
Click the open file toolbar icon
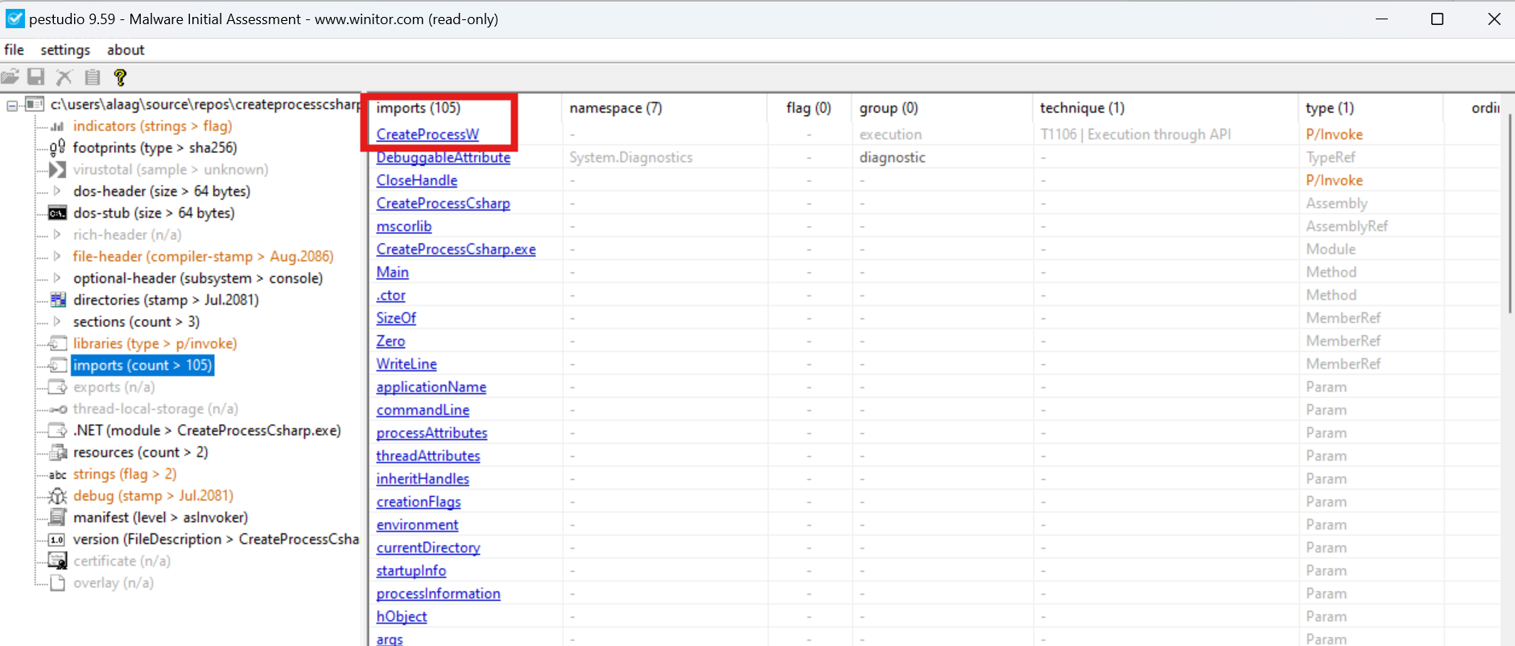10,77
